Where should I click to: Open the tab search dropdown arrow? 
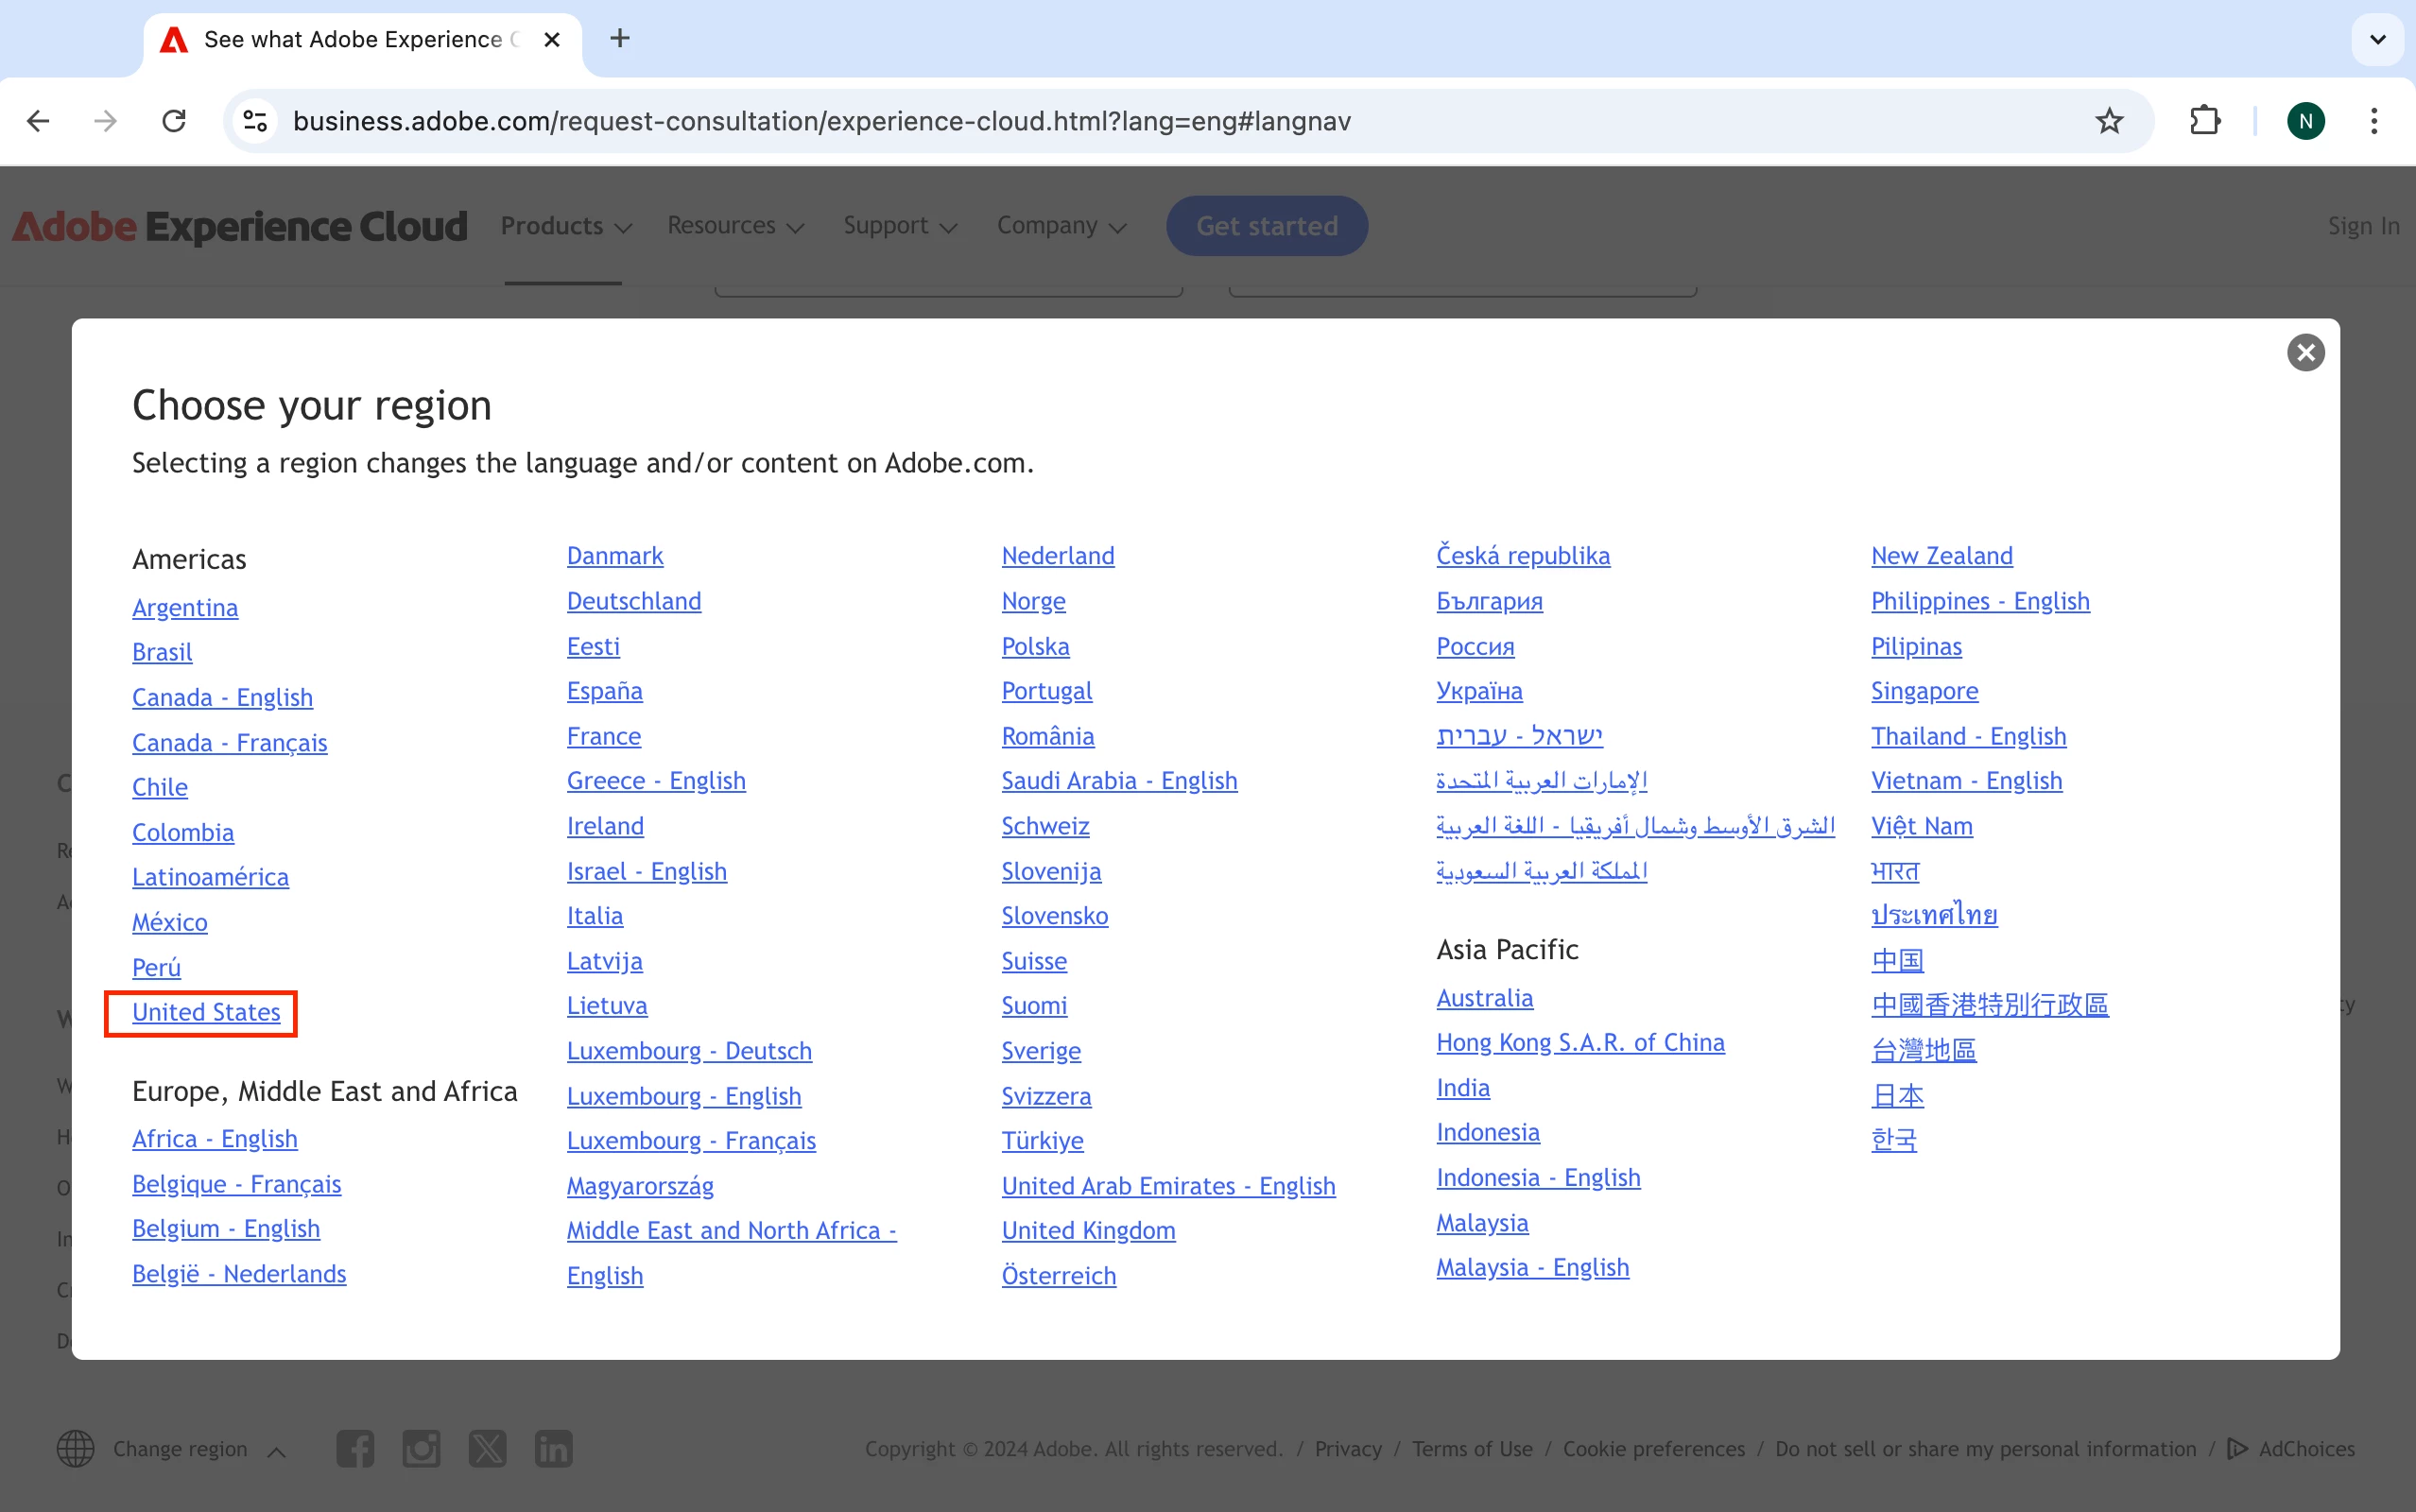point(2377,39)
